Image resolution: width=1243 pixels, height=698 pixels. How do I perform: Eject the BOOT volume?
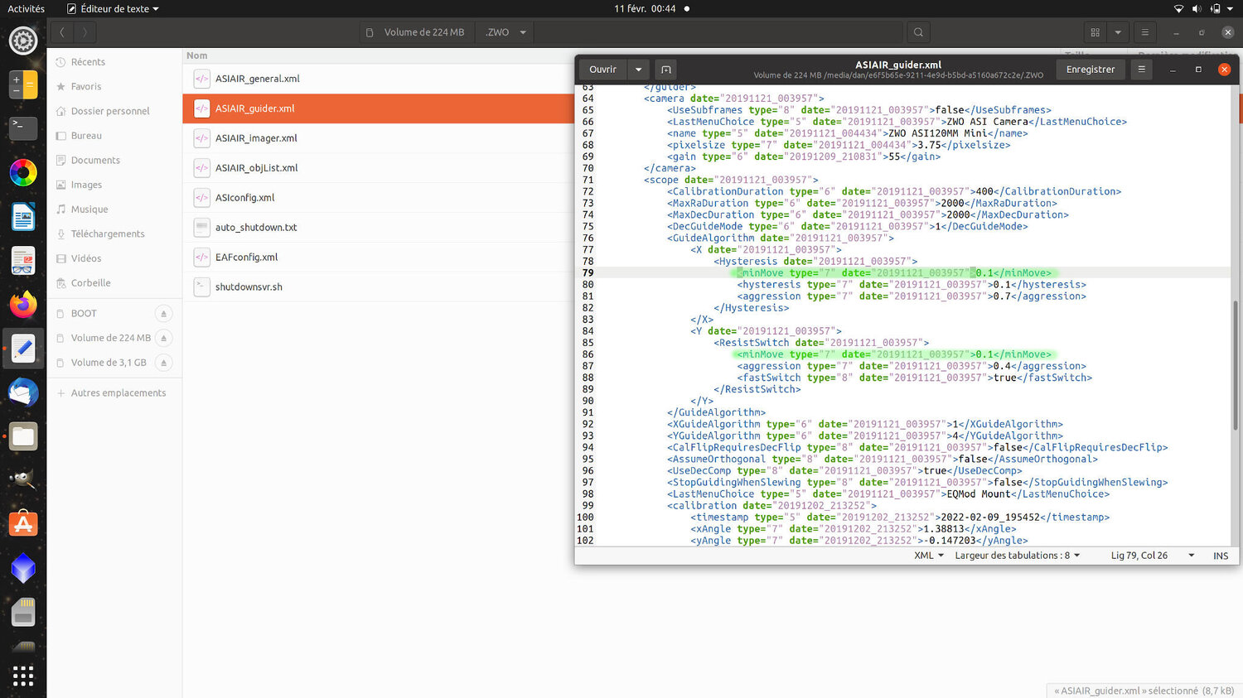coord(163,314)
